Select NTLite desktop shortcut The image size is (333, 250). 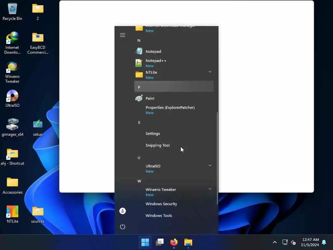(x=12, y=214)
